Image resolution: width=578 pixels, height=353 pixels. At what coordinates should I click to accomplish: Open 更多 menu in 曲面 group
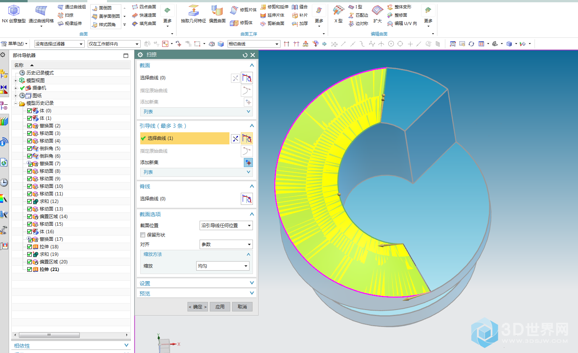tap(167, 16)
